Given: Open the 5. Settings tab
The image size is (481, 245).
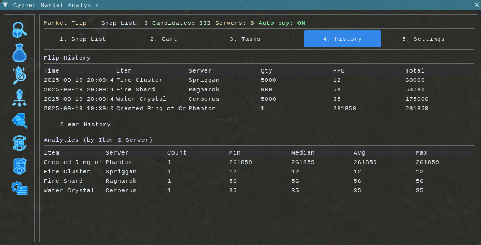Looking at the screenshot, I should pyautogui.click(x=423, y=39).
